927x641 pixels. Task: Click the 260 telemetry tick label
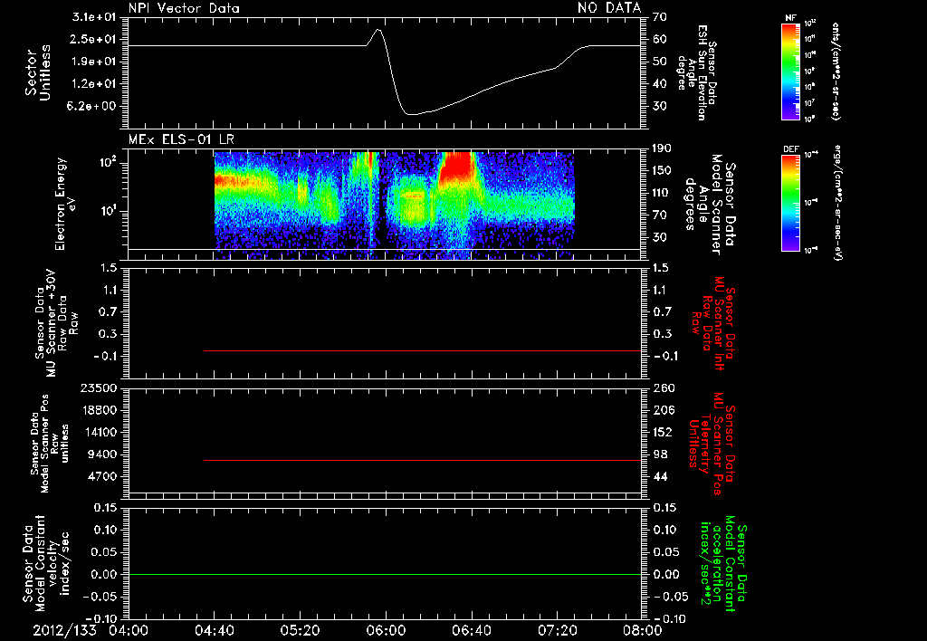[x=663, y=388]
